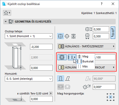Select the vertical column icon
Image resolution: width=119 pixels, height=105 pixels.
[61, 78]
